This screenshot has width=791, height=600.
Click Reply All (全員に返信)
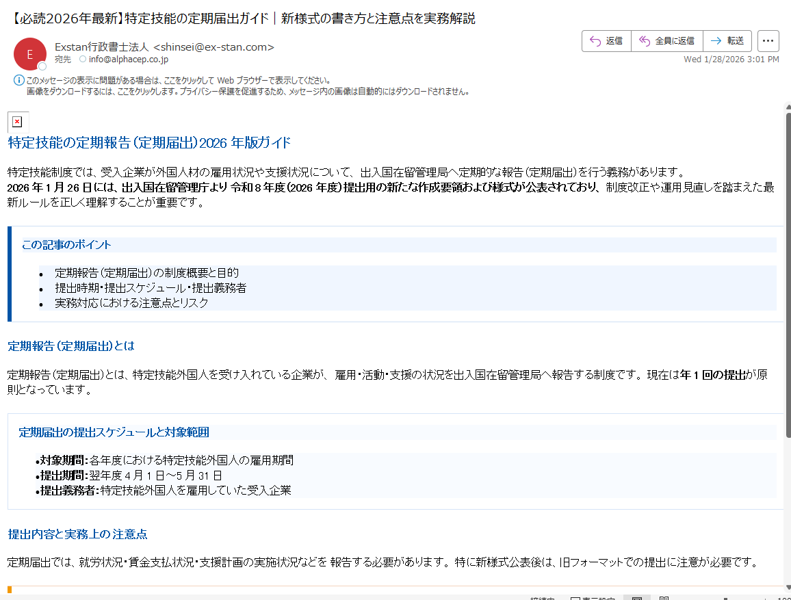(x=666, y=41)
